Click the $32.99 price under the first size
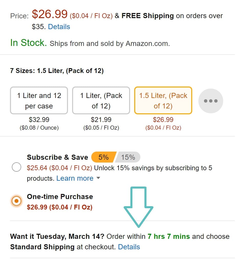Screen dimensions: 238x259 (39, 120)
